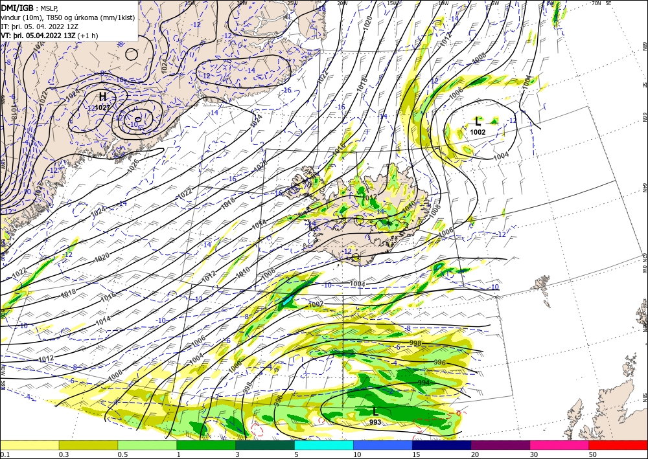Click the legend tick label '0.3'
The width and height of the screenshot is (648, 459).
[x=64, y=454]
